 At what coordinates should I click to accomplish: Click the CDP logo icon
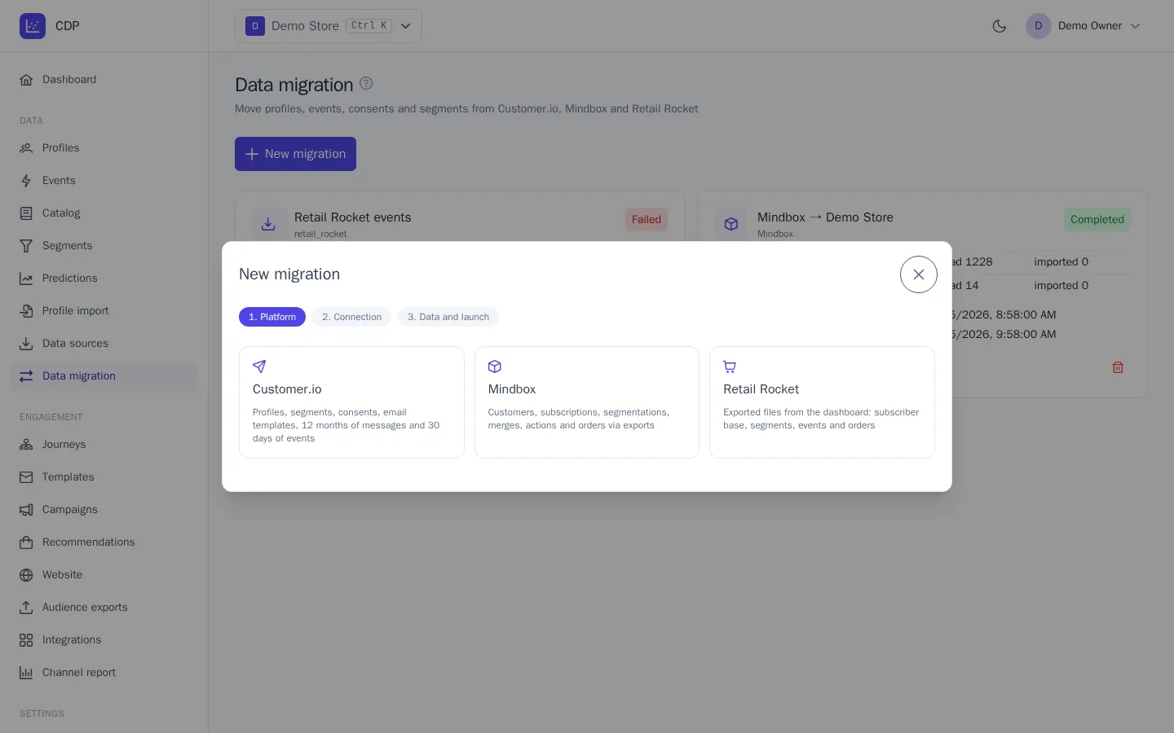point(33,26)
